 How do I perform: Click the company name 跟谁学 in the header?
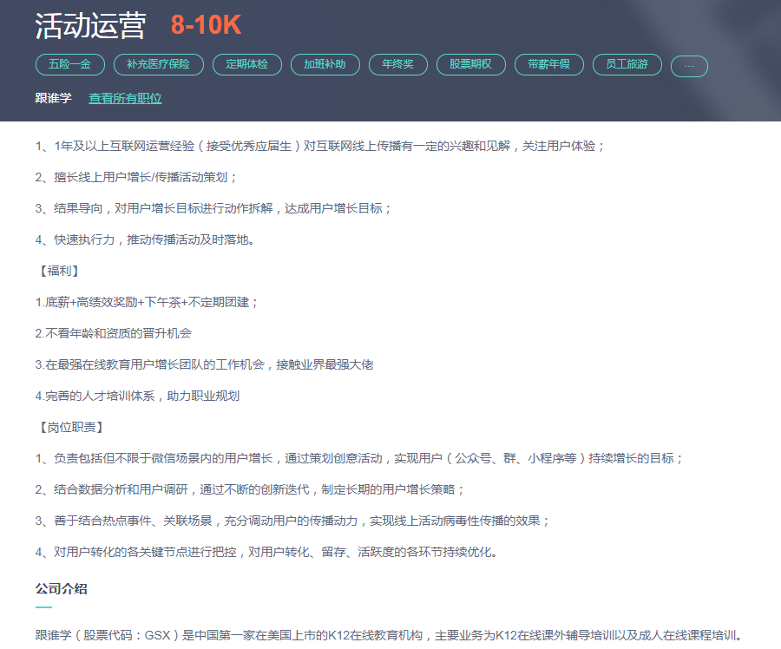point(53,98)
